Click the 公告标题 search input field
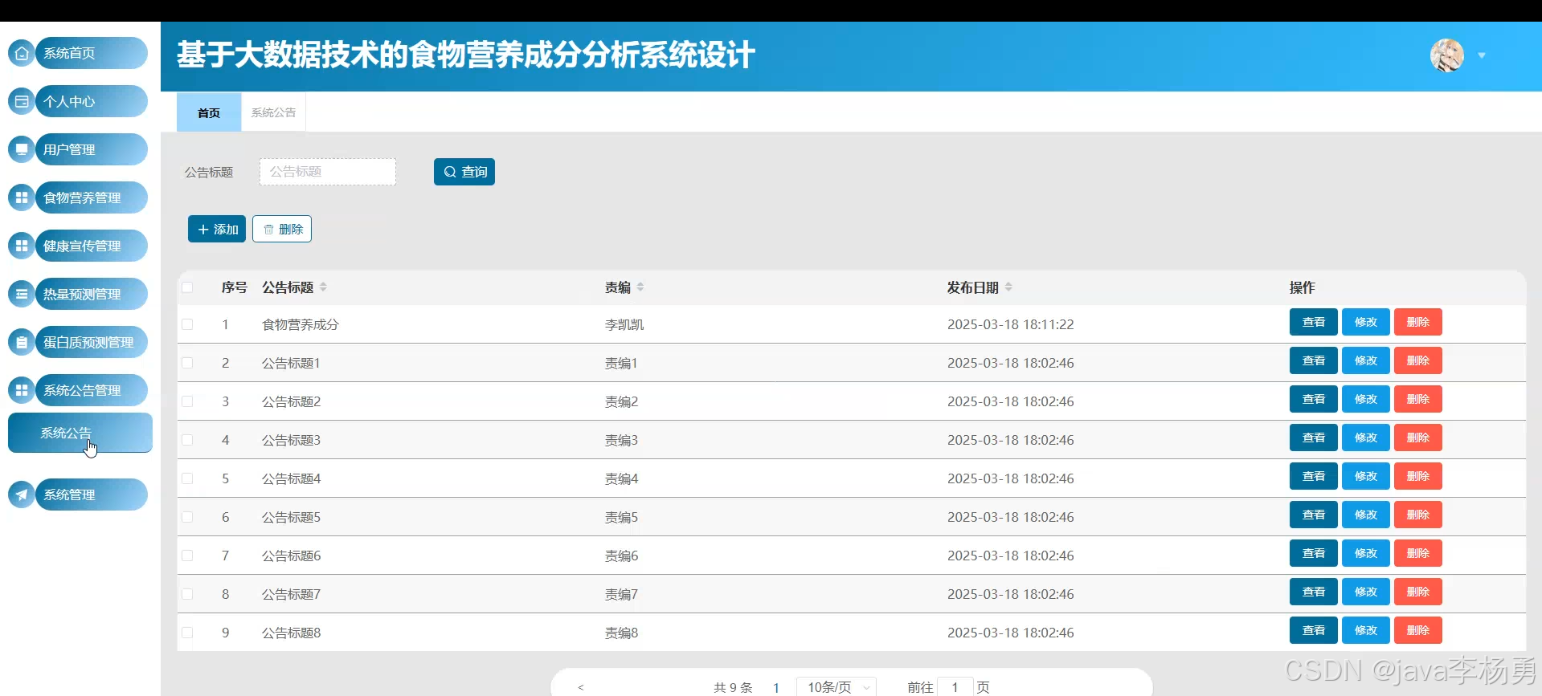The image size is (1542, 696). pyautogui.click(x=328, y=172)
